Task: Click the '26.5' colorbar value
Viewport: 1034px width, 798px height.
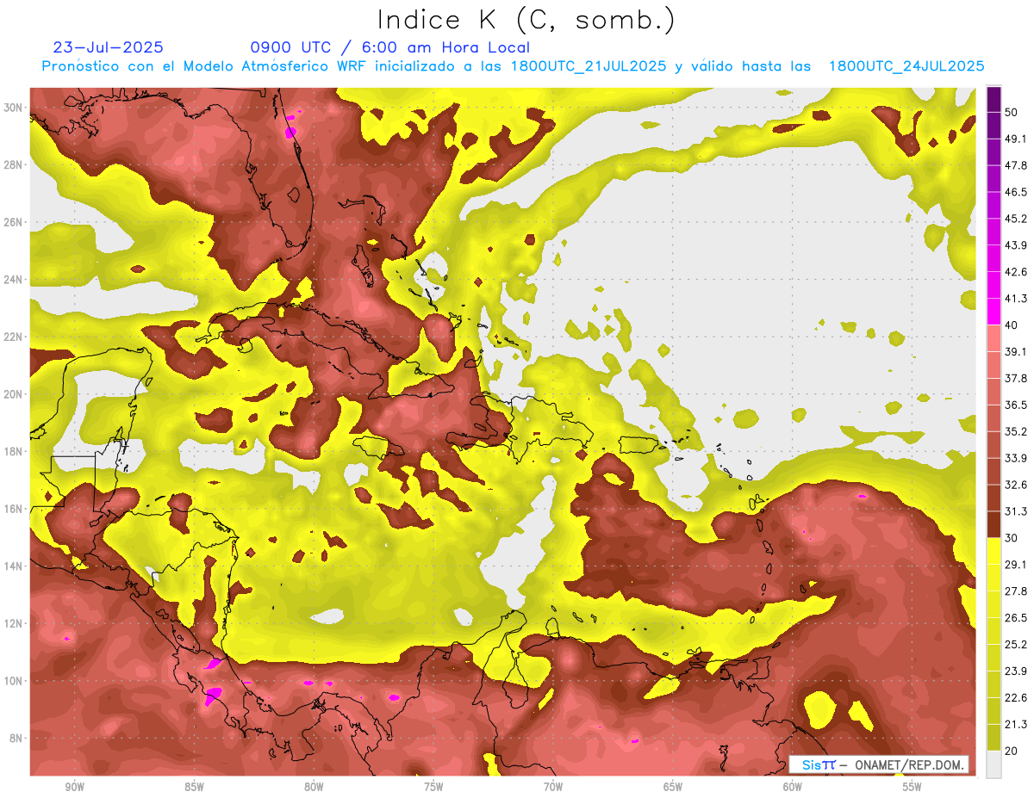Action: (1016, 618)
